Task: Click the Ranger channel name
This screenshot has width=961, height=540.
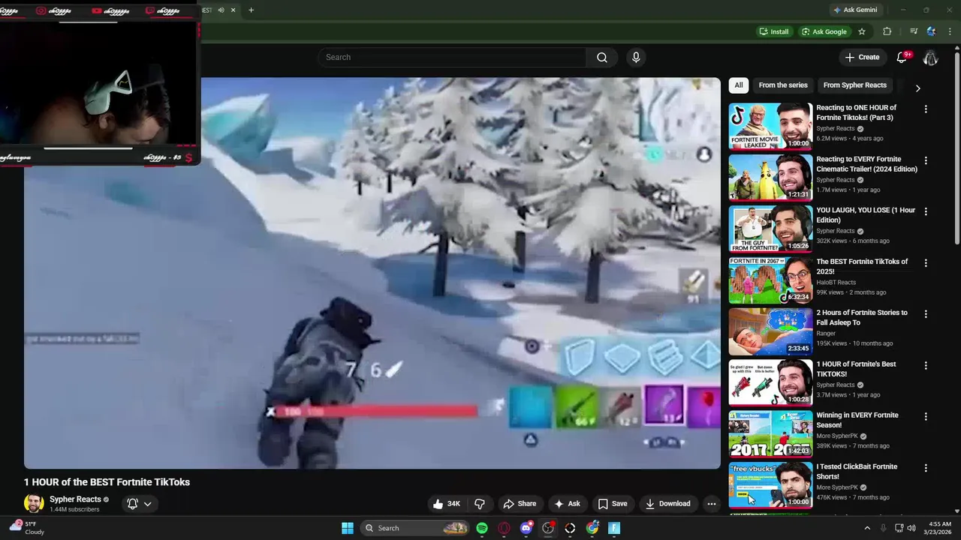Action: (x=826, y=334)
